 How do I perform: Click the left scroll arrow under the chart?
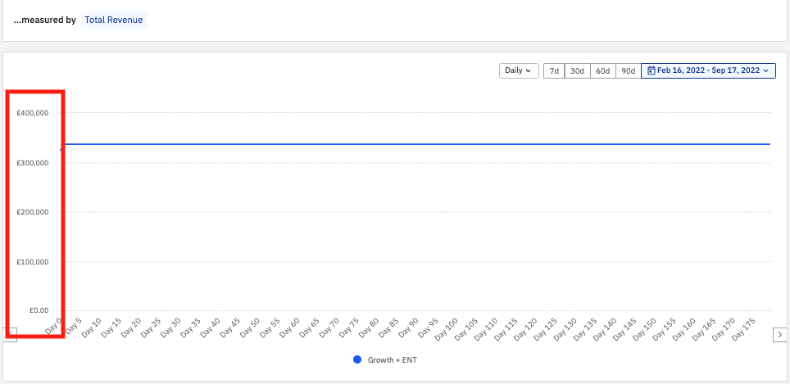pyautogui.click(x=11, y=334)
